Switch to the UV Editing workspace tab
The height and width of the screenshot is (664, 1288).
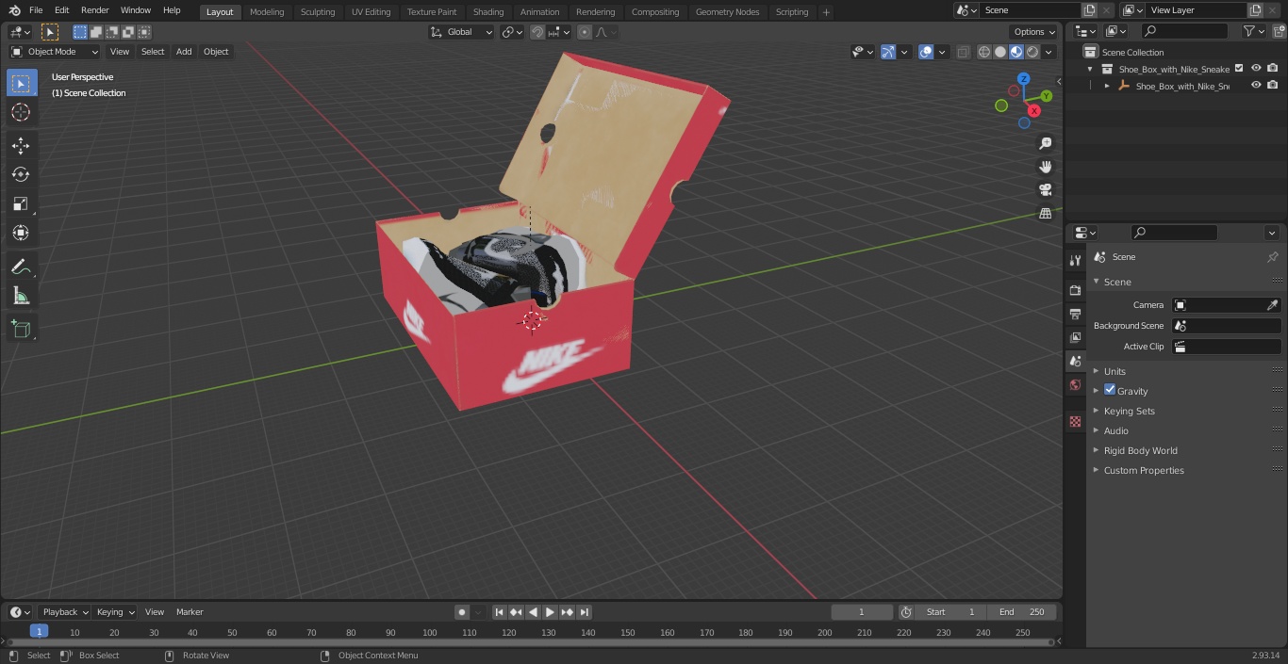point(371,12)
